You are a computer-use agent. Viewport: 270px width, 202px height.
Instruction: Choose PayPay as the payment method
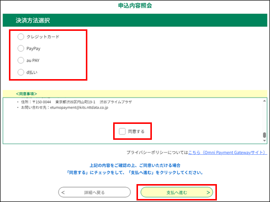click(21, 48)
